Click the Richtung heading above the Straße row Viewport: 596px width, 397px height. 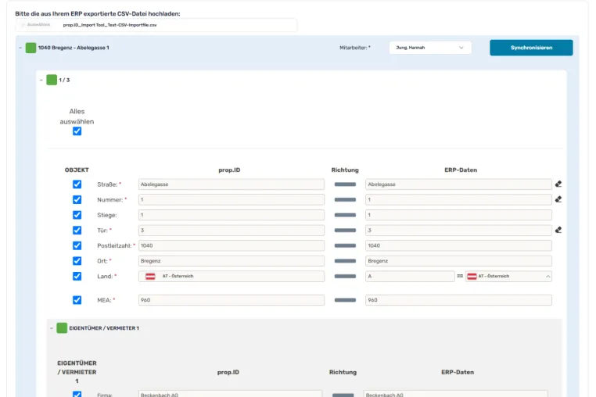[345, 170]
